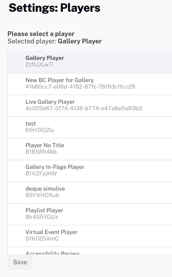Select Player No Title from list
The image size is (172, 277).
coord(90,149)
